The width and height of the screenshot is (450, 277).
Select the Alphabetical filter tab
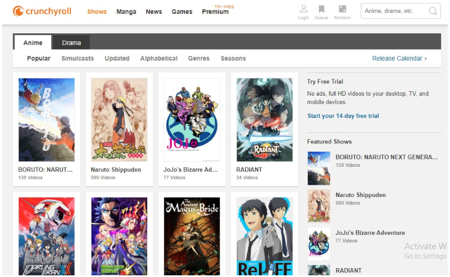(x=159, y=58)
